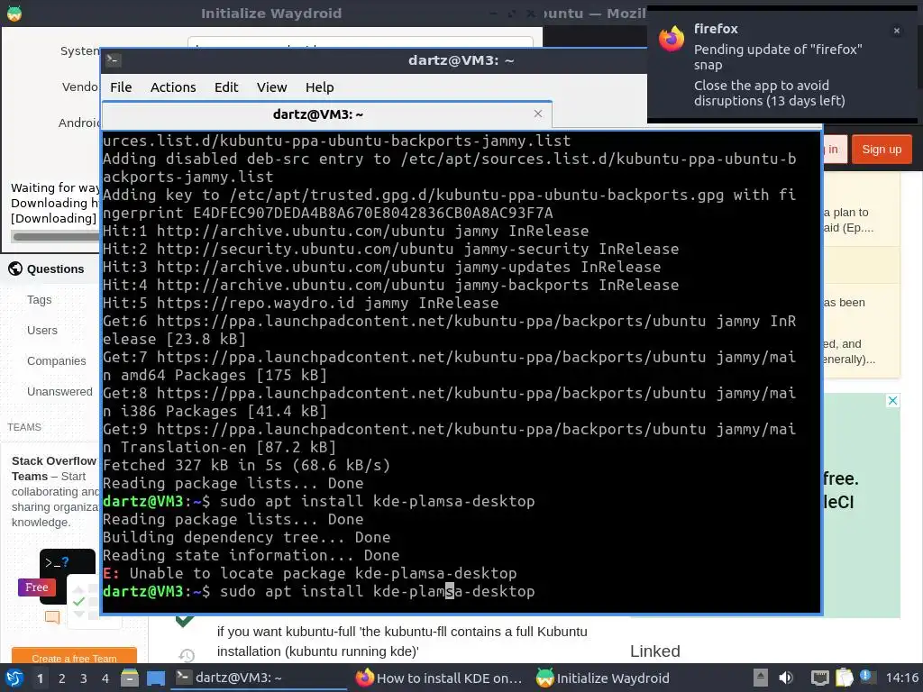This screenshot has height=692, width=923.
Task: Open the clipboard manager tray icon
Action: pos(844,678)
